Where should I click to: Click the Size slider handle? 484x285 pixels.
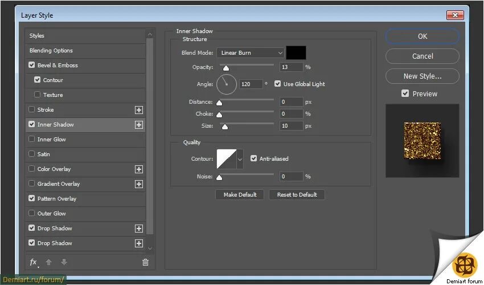225,127
